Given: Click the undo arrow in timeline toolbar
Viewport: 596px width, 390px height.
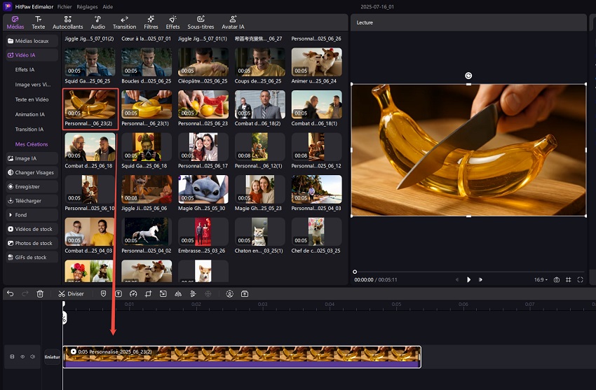Looking at the screenshot, I should (x=11, y=294).
